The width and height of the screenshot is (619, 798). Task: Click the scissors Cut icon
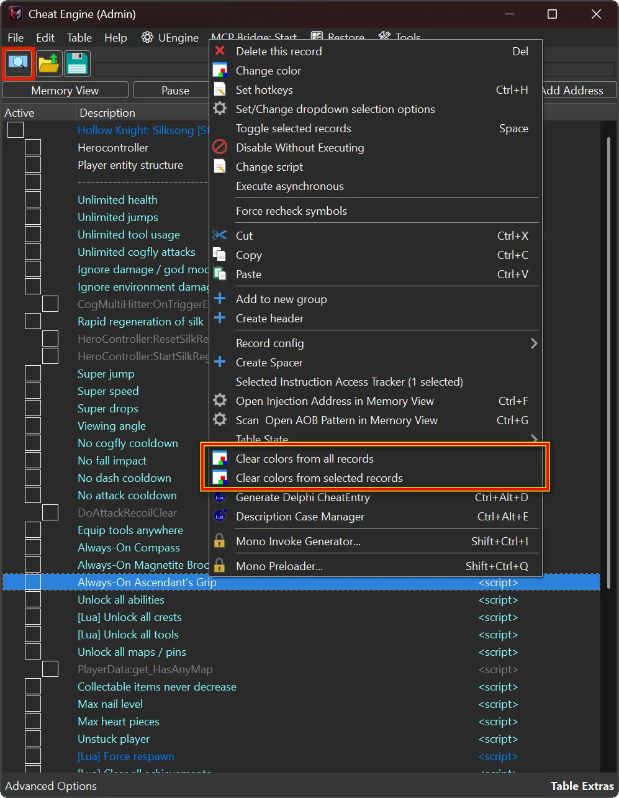[x=220, y=235]
